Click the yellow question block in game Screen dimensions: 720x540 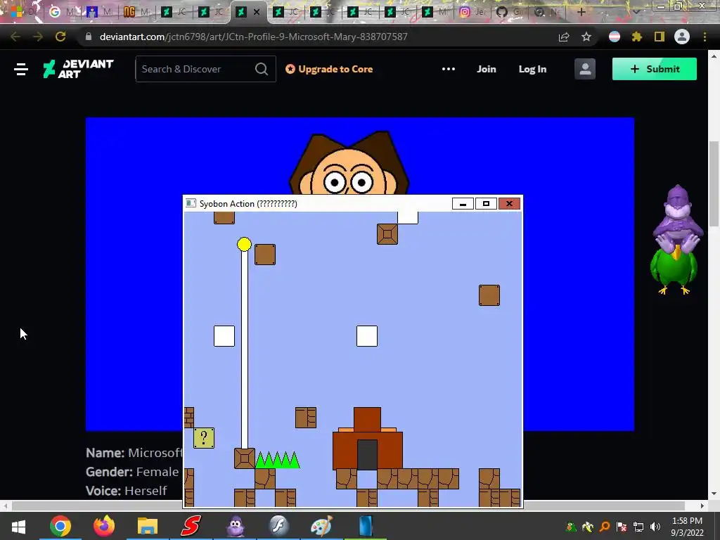204,437
